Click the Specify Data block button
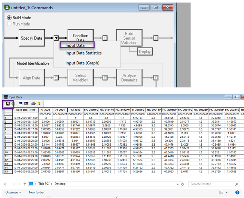244x198 pixels. 31,38
